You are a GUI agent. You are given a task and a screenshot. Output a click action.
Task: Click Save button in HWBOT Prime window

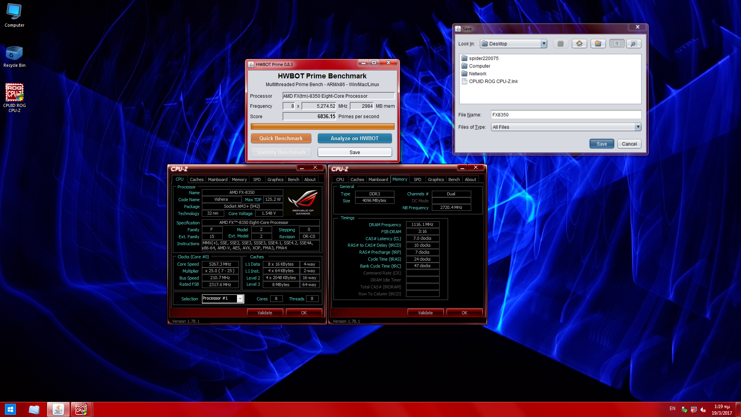coord(355,153)
